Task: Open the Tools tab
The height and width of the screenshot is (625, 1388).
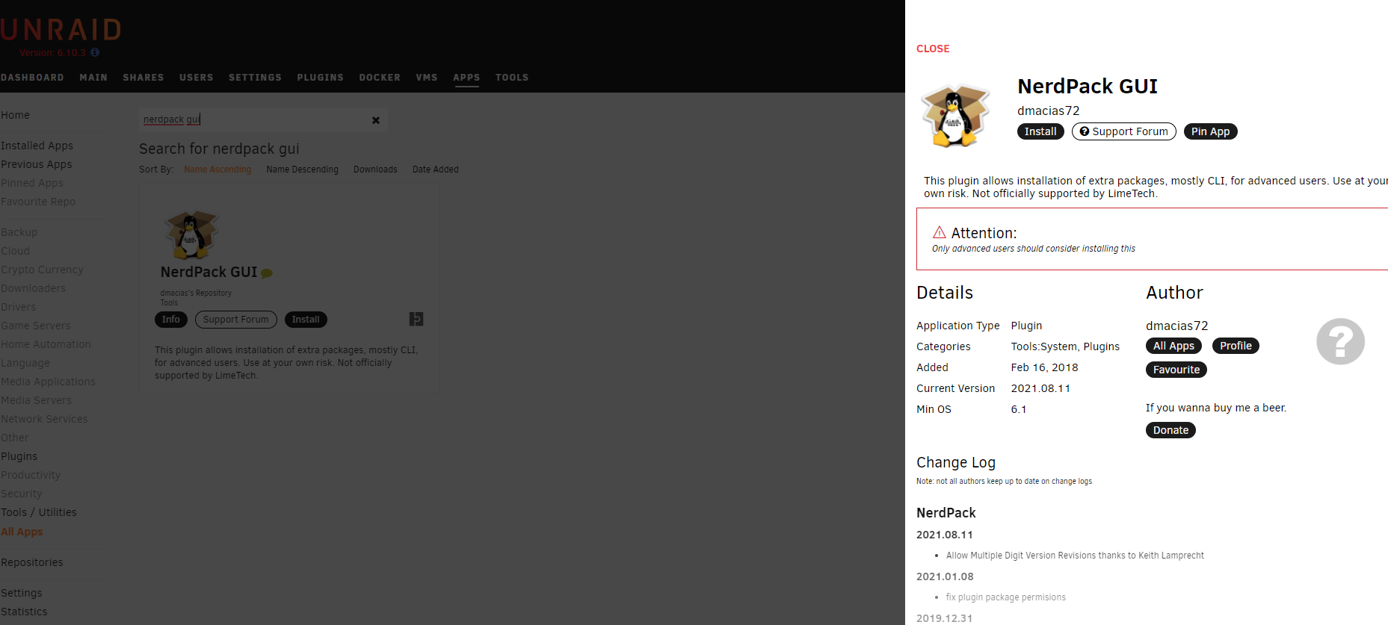Action: 512,78
